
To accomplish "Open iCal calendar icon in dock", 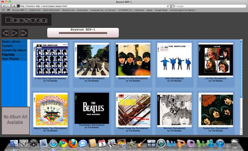I will coord(102,143).
